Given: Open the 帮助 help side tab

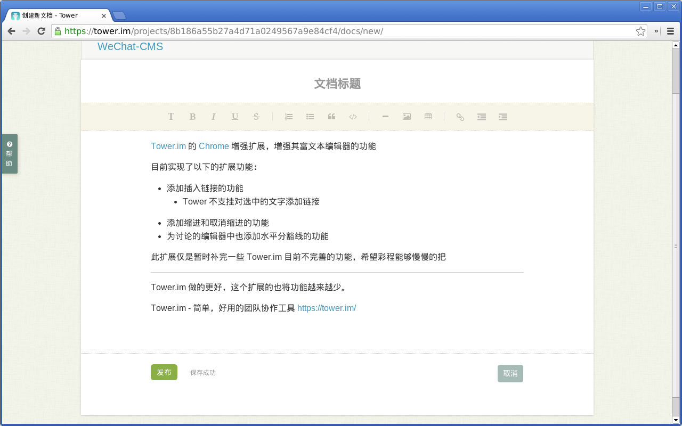Looking at the screenshot, I should tap(10, 154).
